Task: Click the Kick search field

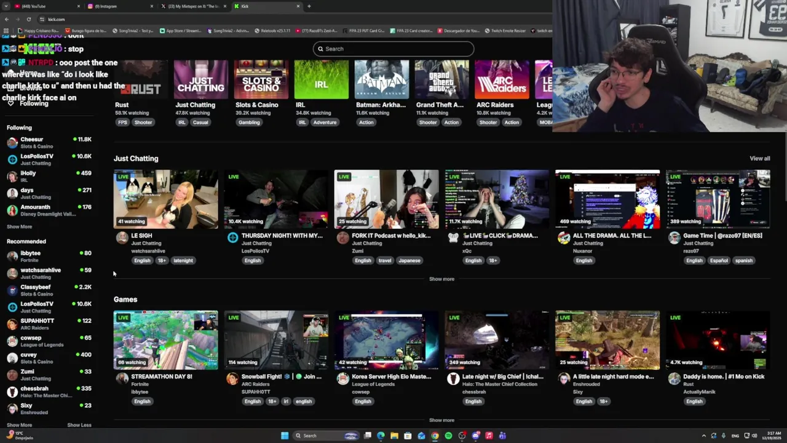Action: coord(393,49)
